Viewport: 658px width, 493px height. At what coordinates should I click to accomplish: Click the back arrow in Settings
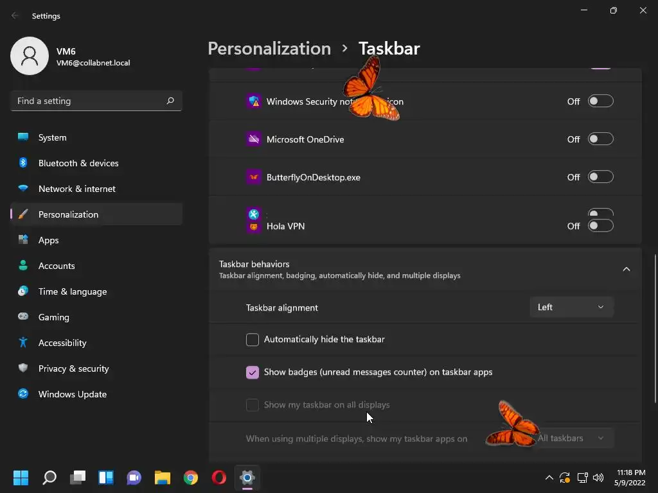15,16
